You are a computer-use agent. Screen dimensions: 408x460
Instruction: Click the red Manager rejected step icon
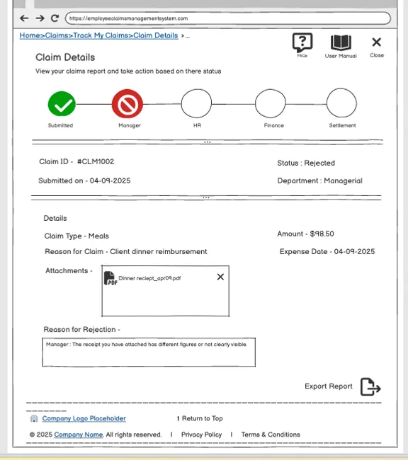(x=127, y=104)
